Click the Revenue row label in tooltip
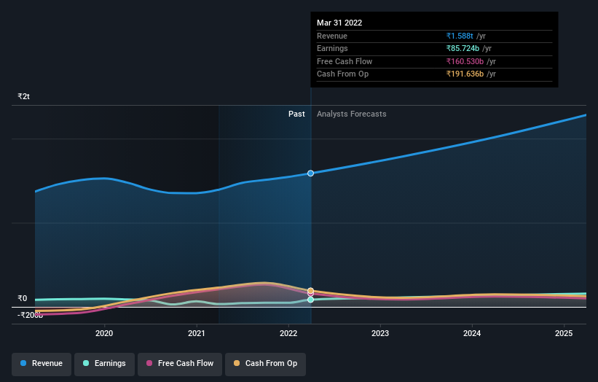Image resolution: width=598 pixels, height=382 pixels. tap(332, 36)
